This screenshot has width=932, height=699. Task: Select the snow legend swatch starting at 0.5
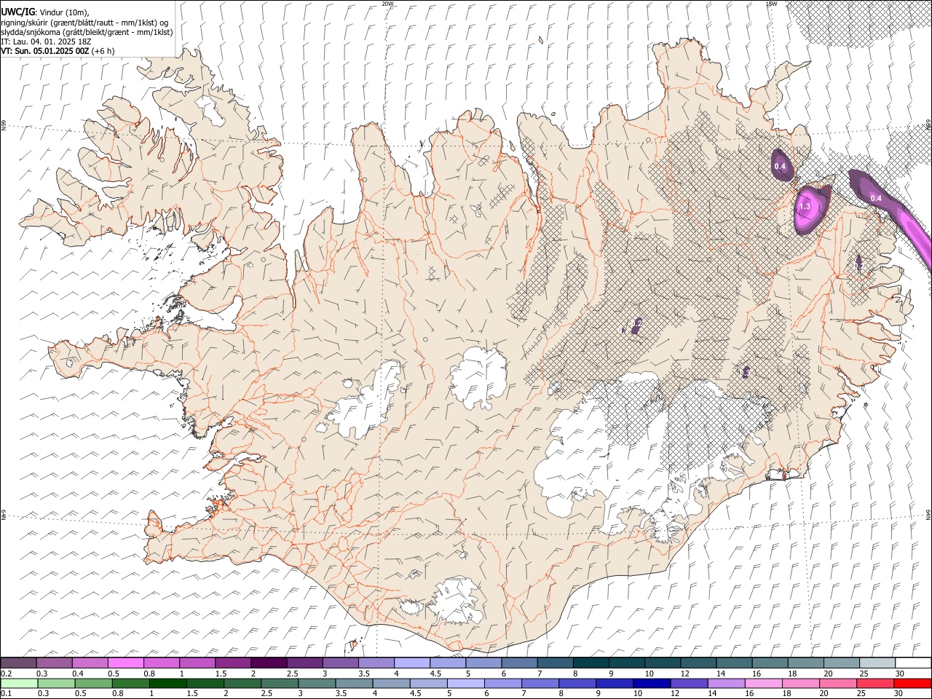[125, 663]
